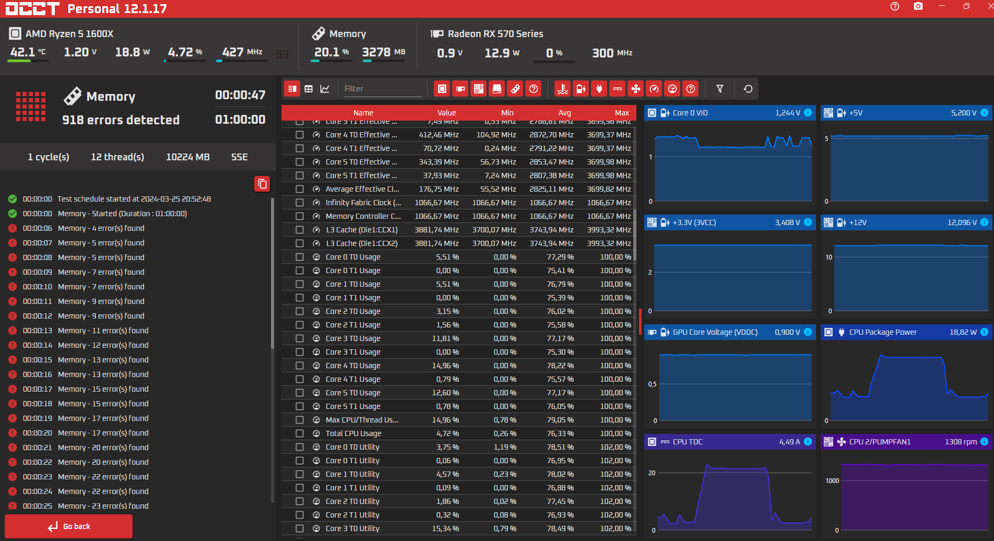Show info for the +5V graph
Viewport: 994px width, 541px height.
pos(985,113)
